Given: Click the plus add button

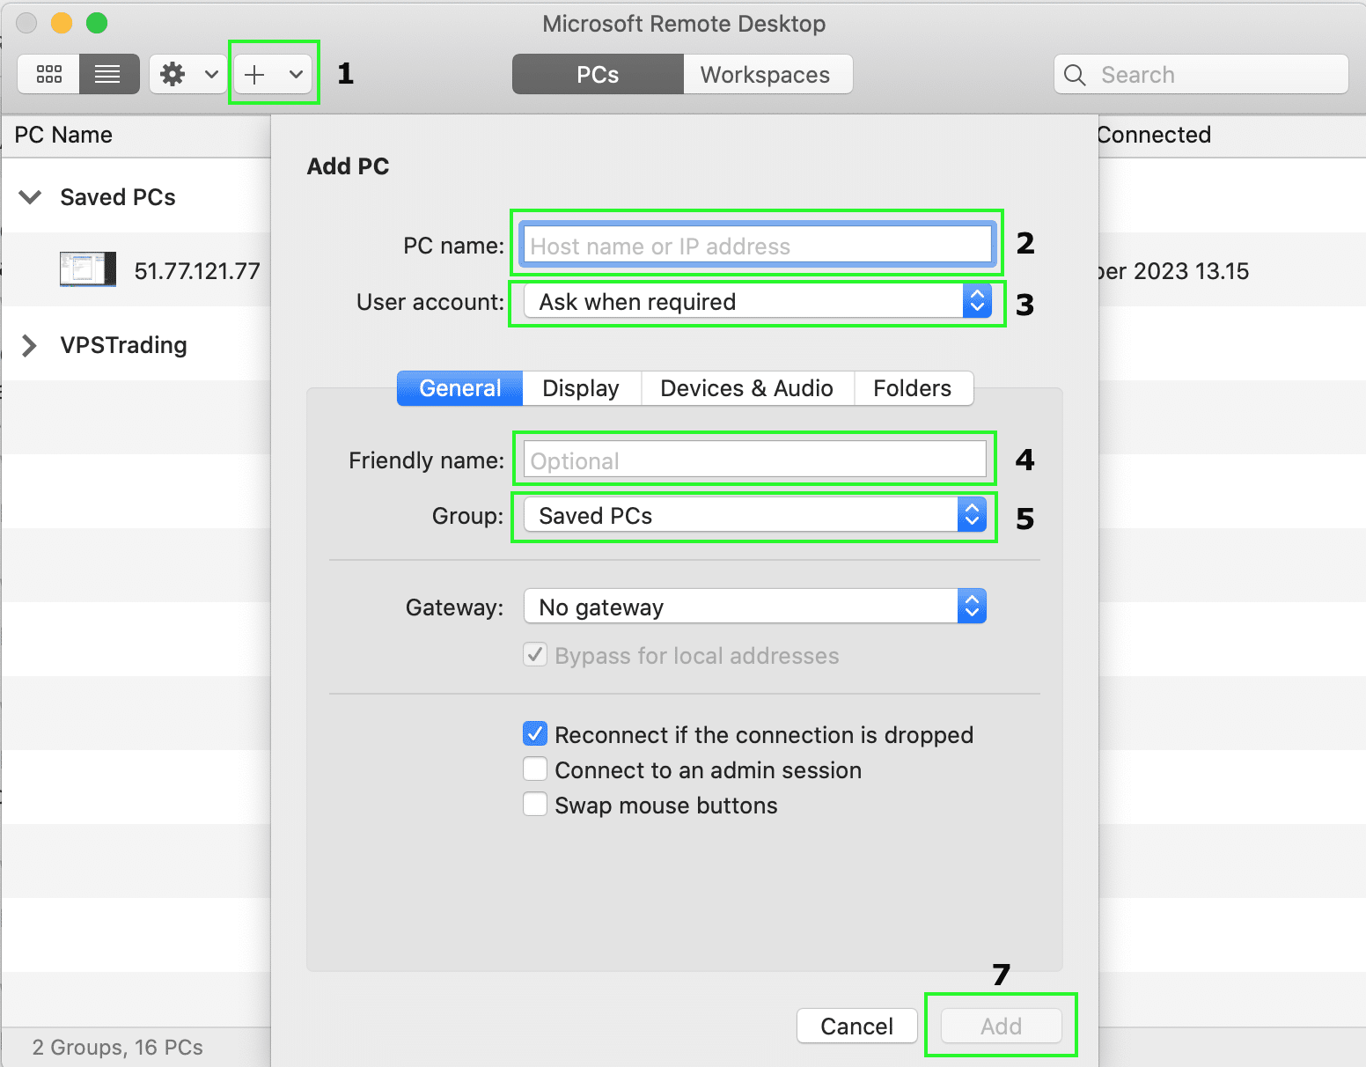Looking at the screenshot, I should click(254, 74).
